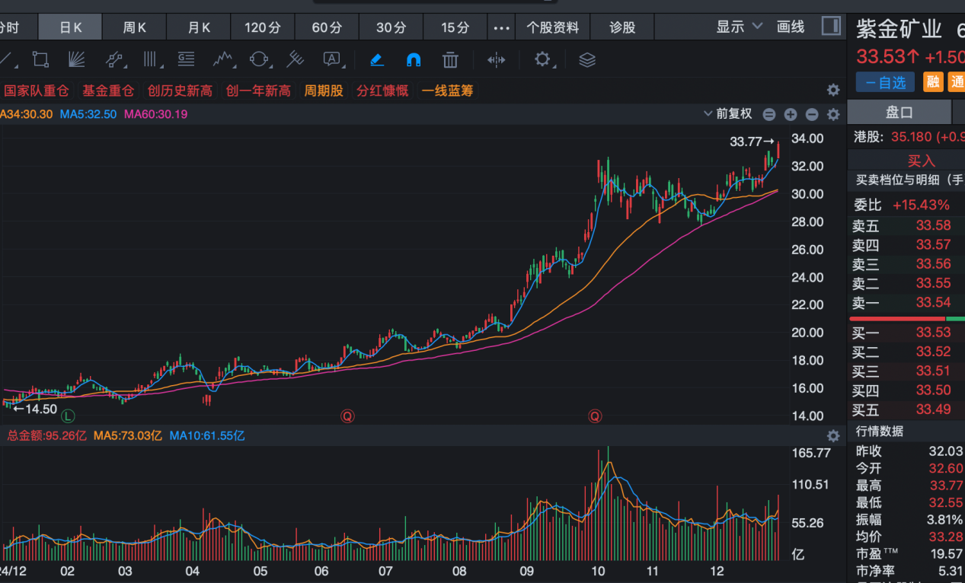Toggle the right side panel layout
Viewport: 965px width, 583px height.
point(831,27)
